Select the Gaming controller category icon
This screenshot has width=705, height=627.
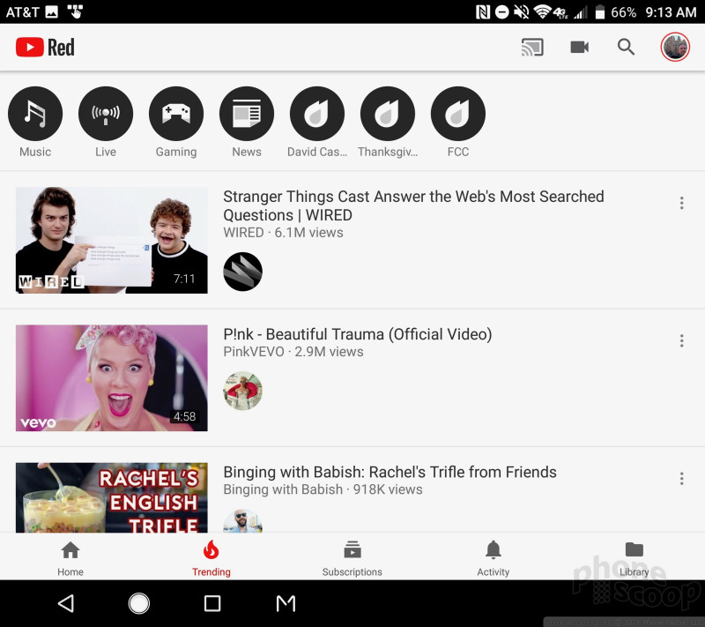click(x=176, y=114)
